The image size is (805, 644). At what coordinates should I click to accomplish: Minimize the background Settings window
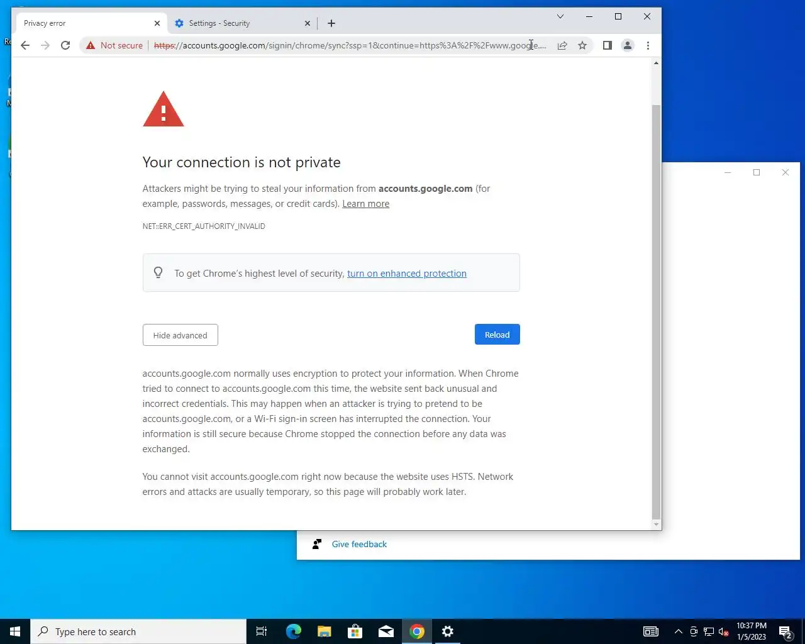click(728, 172)
